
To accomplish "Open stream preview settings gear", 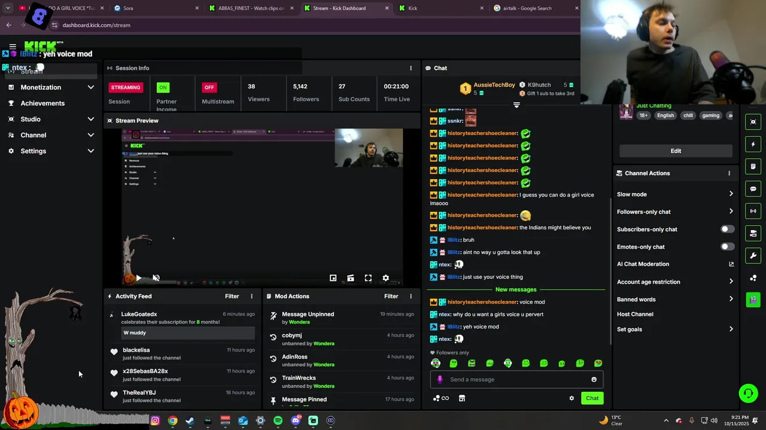I will point(386,278).
